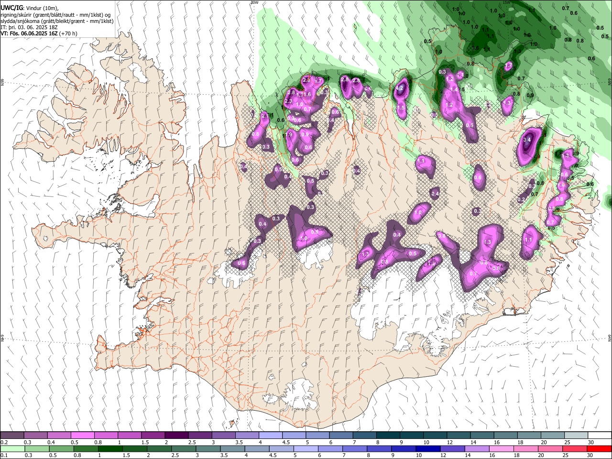Click the '2.3' snowfall value on the map
The height and width of the screenshot is (459, 612).
coord(288,101)
